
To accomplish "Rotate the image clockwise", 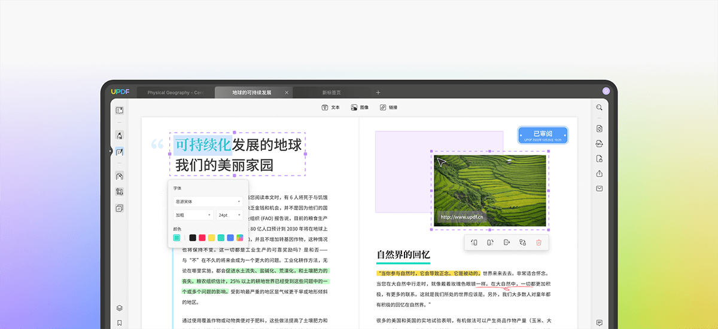I will coord(490,242).
